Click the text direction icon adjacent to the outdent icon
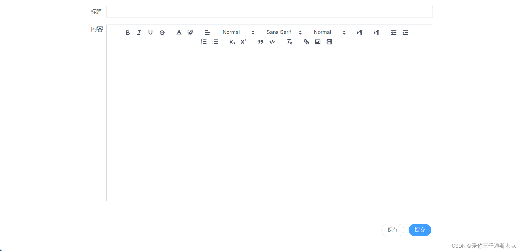 pyautogui.click(x=377, y=33)
